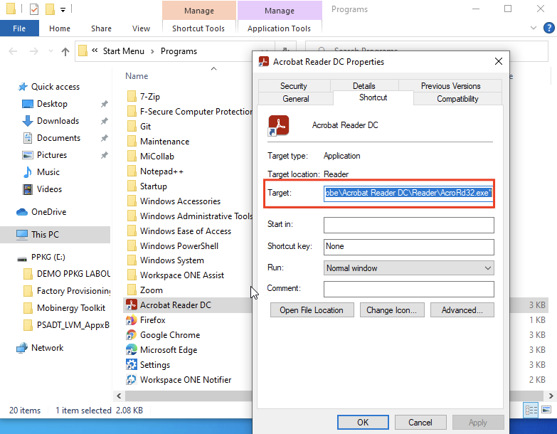Click into the Start in field
The width and height of the screenshot is (557, 434).
[408, 226]
